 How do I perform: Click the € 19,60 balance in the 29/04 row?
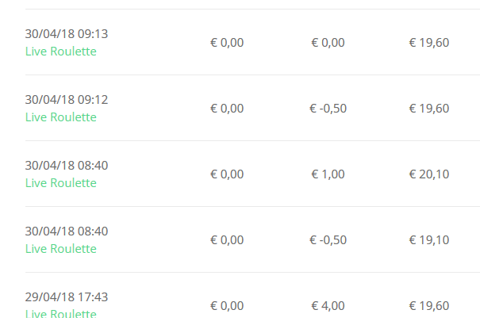click(x=429, y=306)
